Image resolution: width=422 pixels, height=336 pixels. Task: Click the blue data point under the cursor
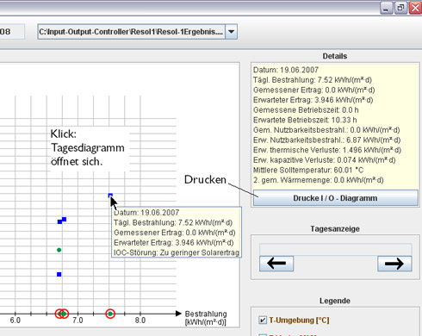(x=110, y=196)
